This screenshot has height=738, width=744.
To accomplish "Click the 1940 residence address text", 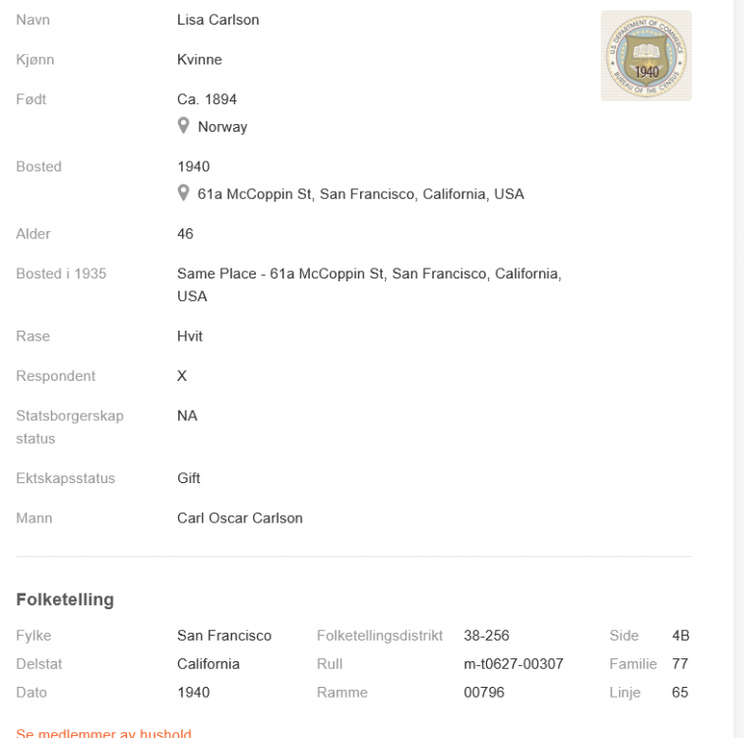I will click(360, 194).
